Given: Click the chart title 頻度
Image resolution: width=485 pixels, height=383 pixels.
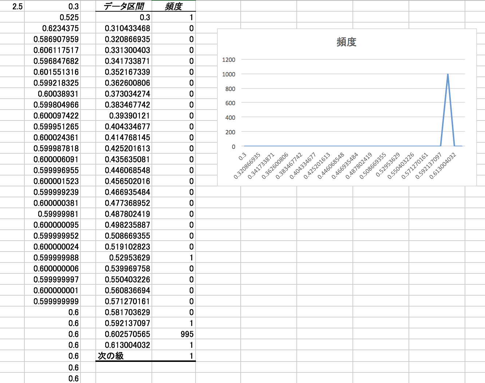Looking at the screenshot, I should pos(346,42).
